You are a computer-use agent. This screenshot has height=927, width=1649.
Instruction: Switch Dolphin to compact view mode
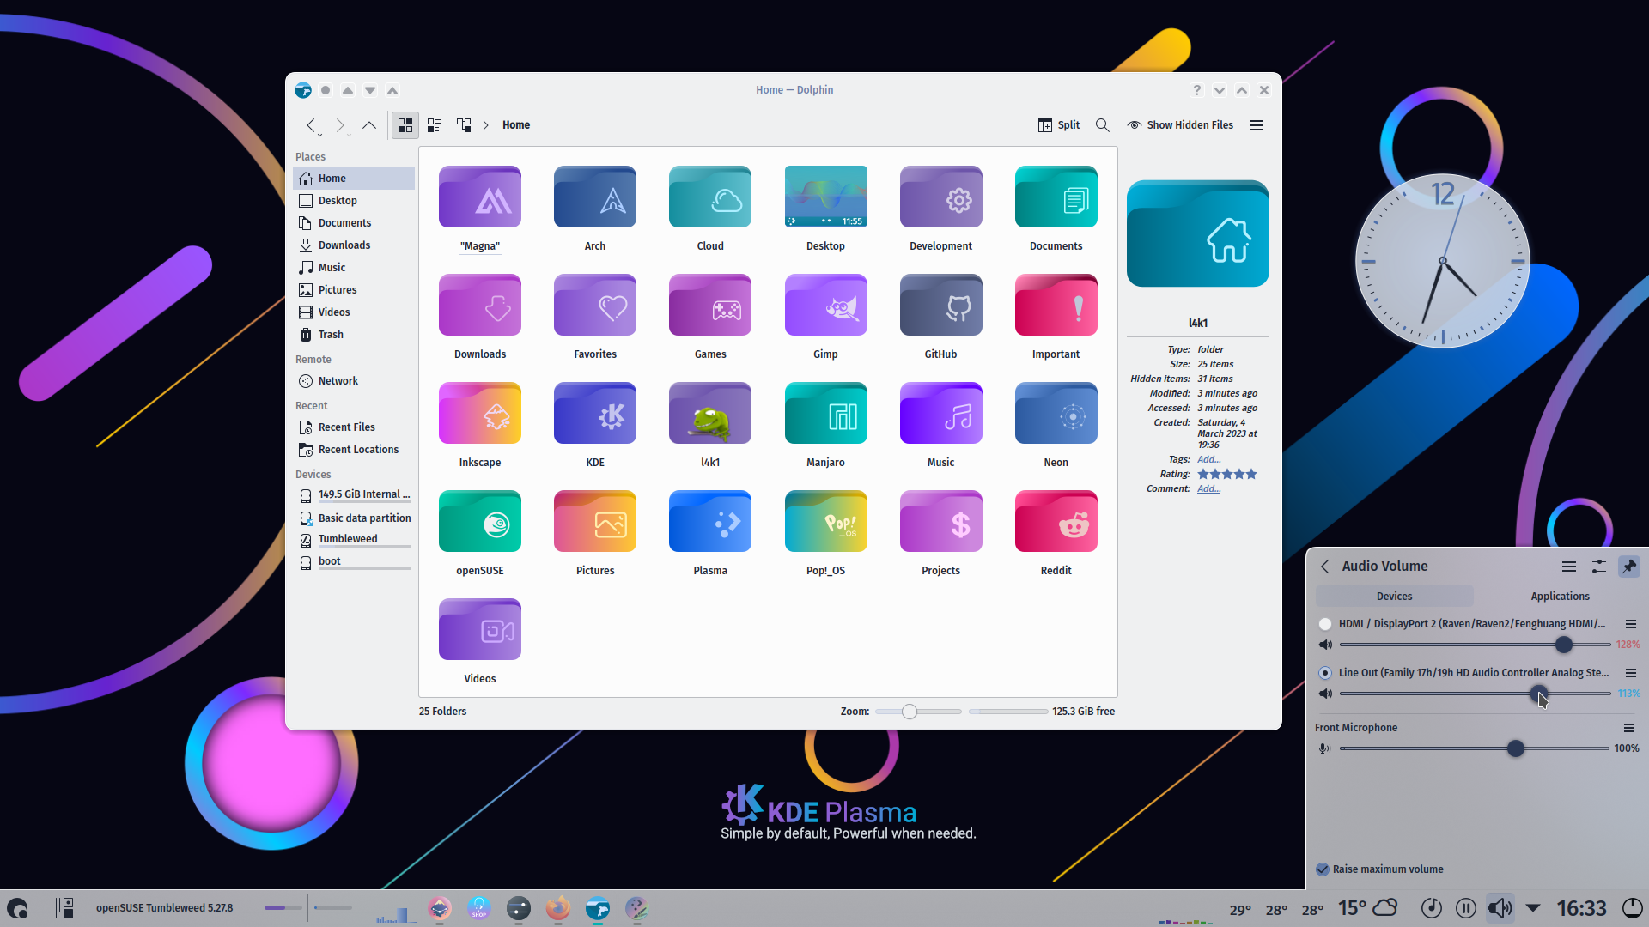pos(435,125)
